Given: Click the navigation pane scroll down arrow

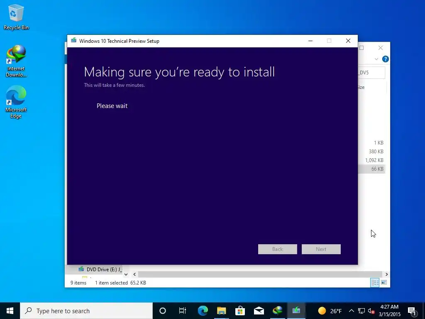Looking at the screenshot, I should pyautogui.click(x=126, y=275).
